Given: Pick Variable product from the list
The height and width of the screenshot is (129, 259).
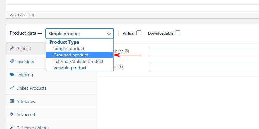Looking at the screenshot, I should pyautogui.click(x=80, y=68).
